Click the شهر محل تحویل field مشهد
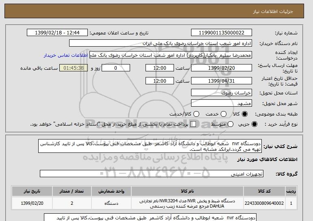 (222, 103)
